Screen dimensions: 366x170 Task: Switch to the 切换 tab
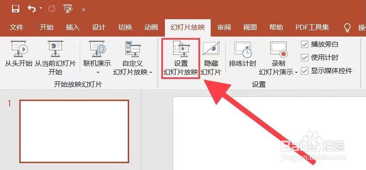(x=125, y=27)
